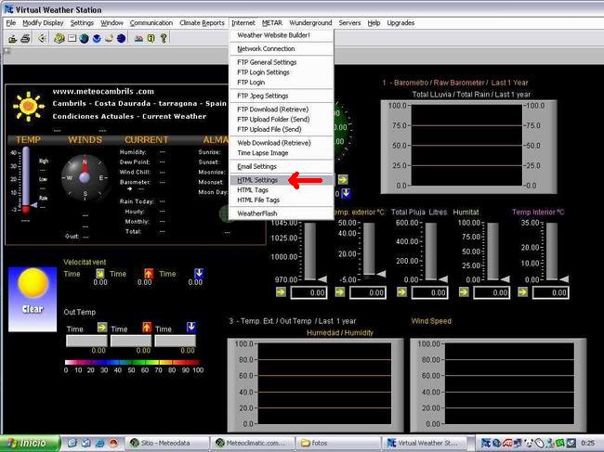Open Email Settings entry
This screenshot has width=604, height=452.
[x=282, y=166]
